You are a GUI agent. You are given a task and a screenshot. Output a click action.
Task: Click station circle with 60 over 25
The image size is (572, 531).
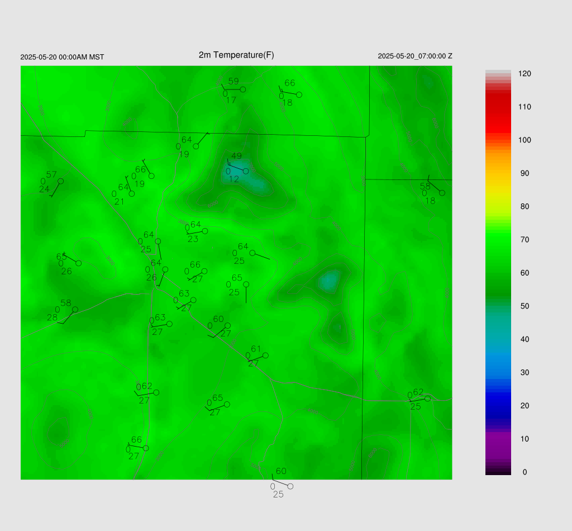[x=290, y=486]
